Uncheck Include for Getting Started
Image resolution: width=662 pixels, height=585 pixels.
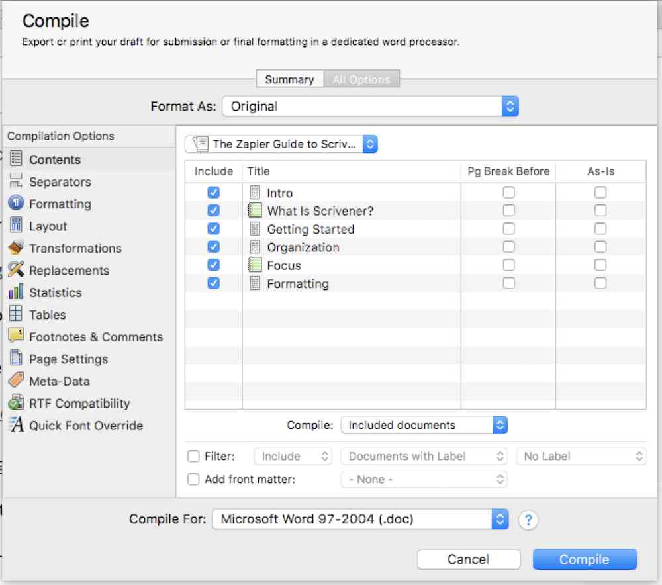(x=214, y=229)
